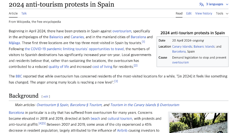Follow the Málaga link
Screen dimensions: 232x133
point(14,43)
